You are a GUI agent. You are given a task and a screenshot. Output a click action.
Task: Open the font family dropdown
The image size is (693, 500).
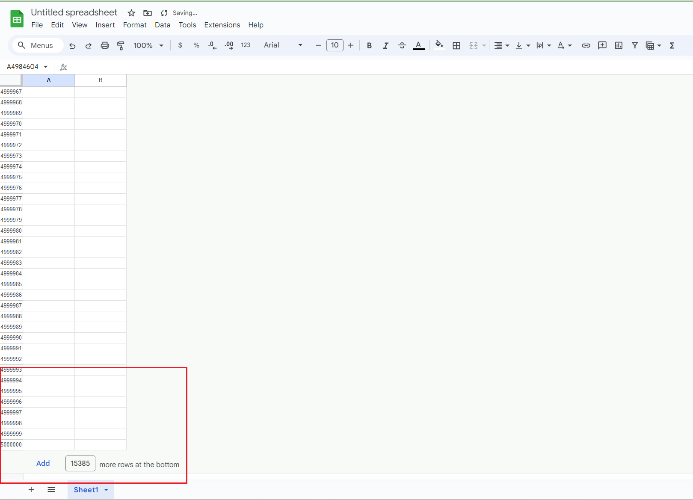pyautogui.click(x=282, y=45)
